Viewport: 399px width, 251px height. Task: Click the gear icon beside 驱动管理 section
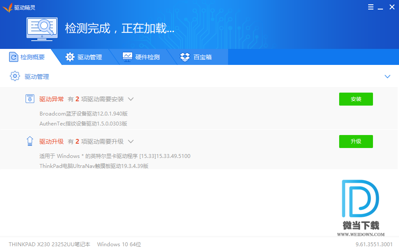[15, 77]
